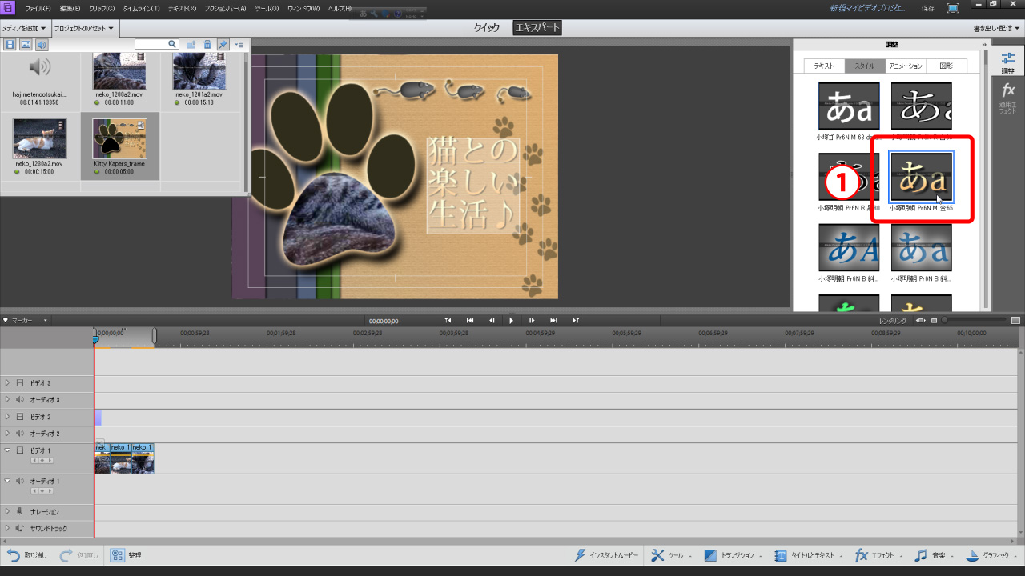Open the 調整 (Adjust) panel icon
Viewport: 1025px width, 576px height.
1008,62
